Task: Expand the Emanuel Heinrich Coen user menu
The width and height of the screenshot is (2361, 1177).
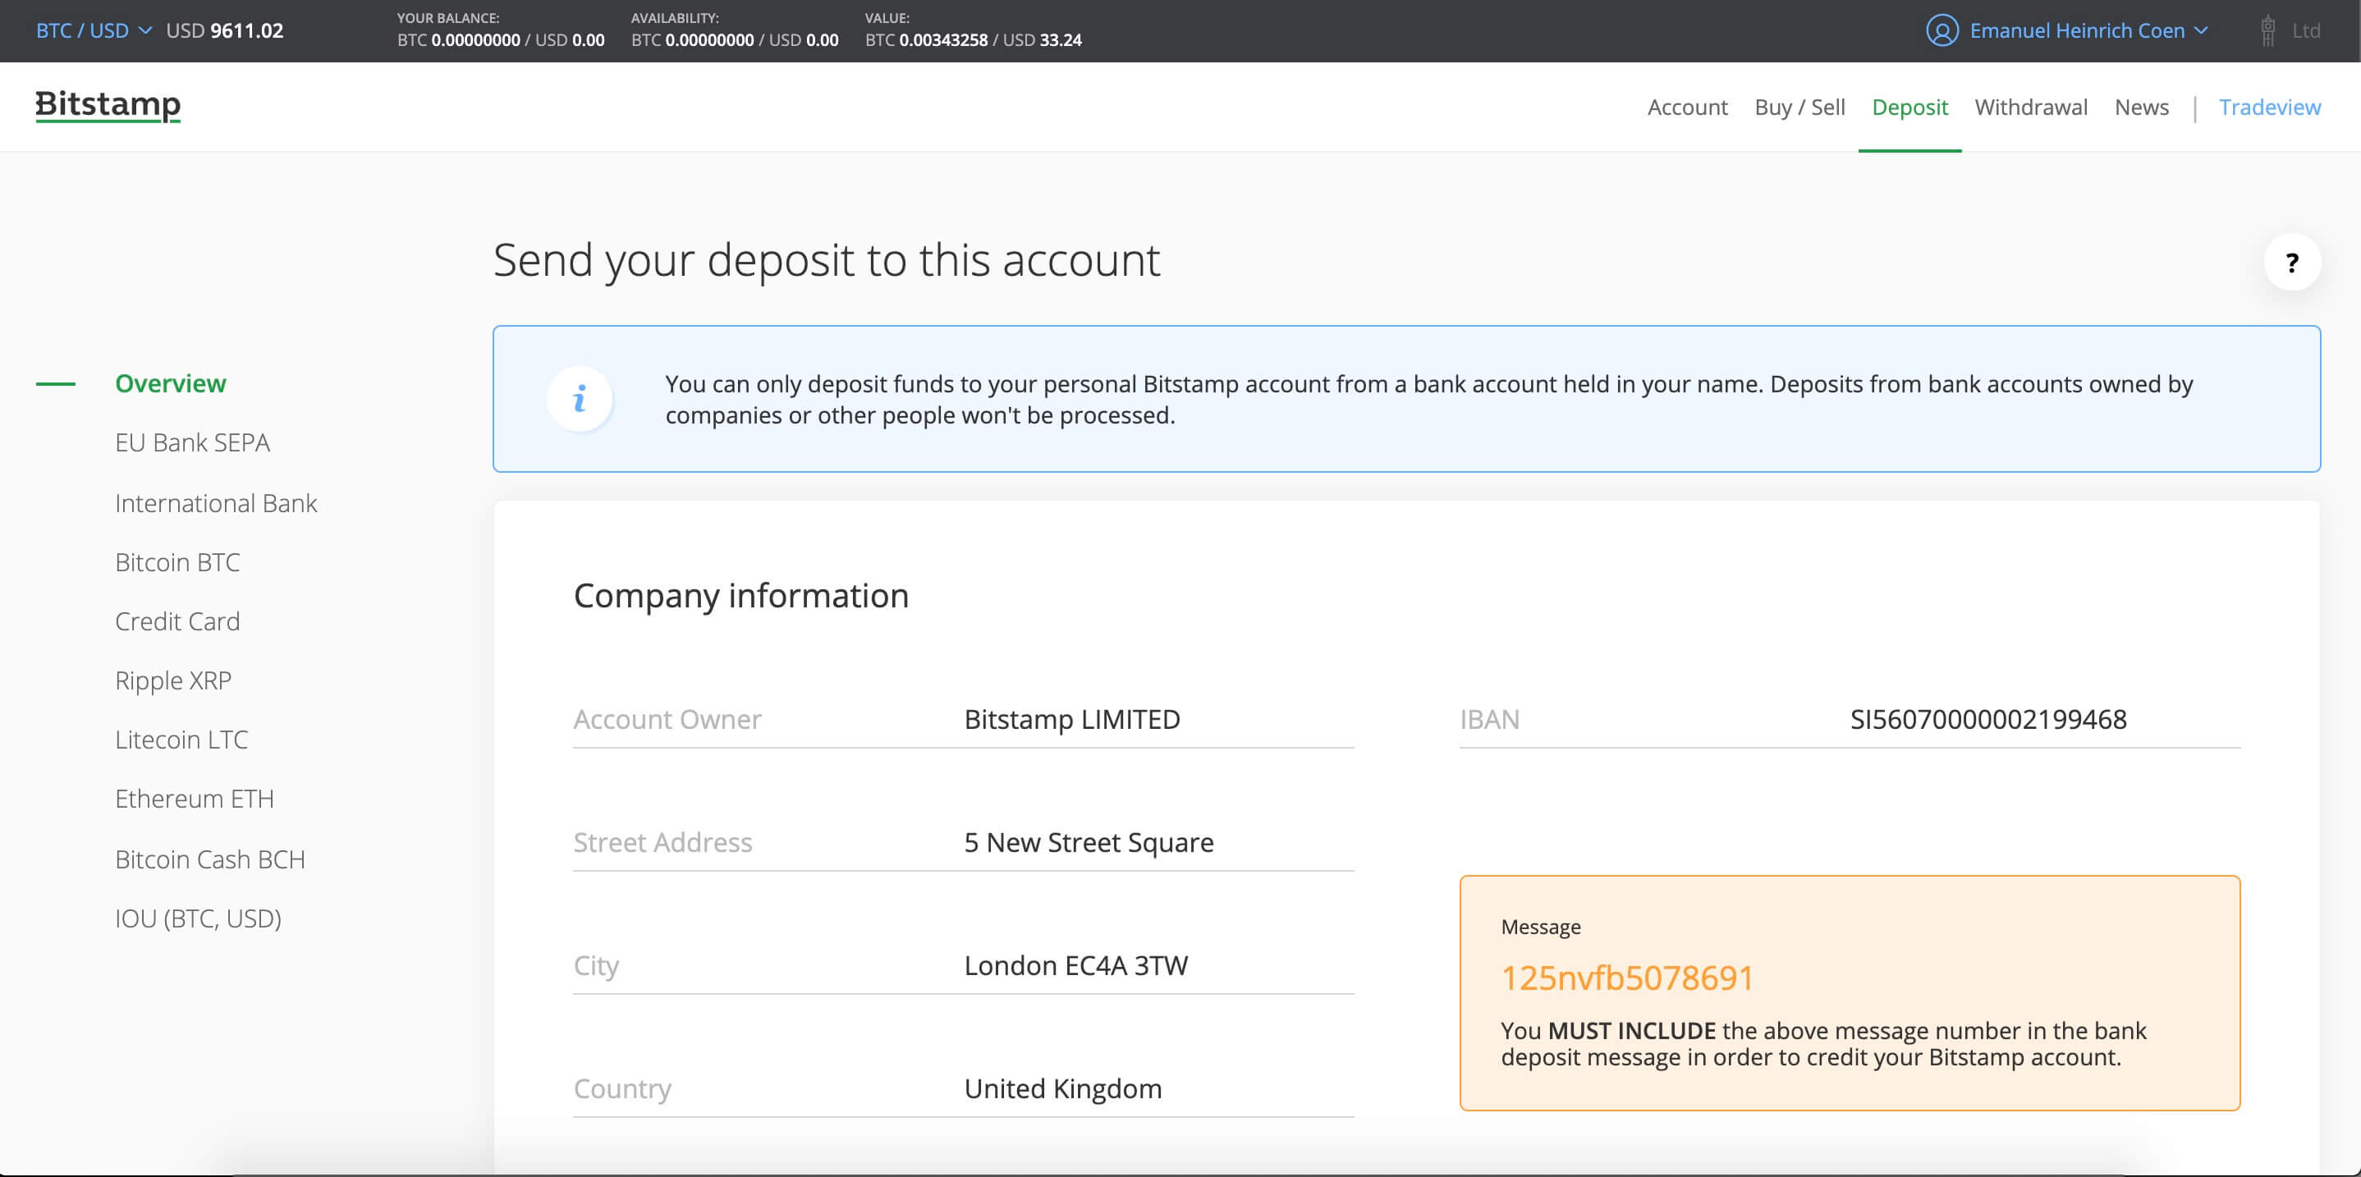Action: point(2088,30)
